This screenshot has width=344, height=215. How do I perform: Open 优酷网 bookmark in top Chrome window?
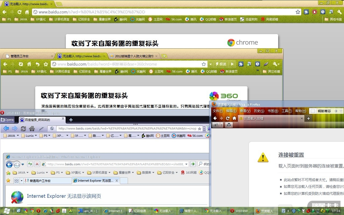point(138,19)
